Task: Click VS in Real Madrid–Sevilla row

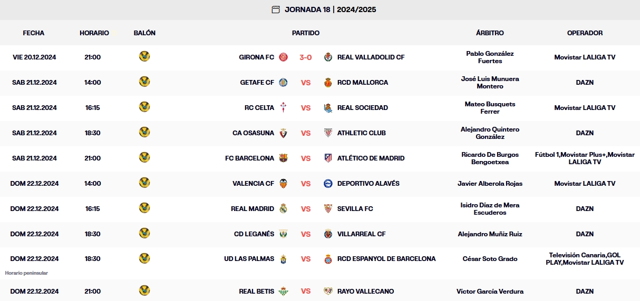Action: 306,208
